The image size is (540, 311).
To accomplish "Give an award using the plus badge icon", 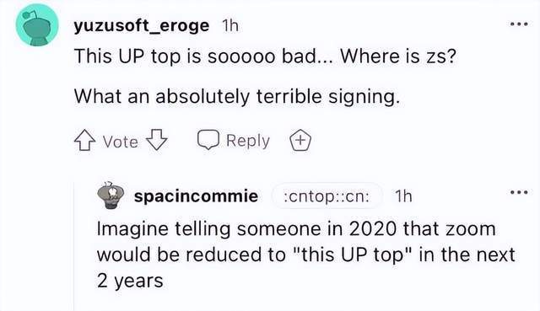I will [x=300, y=141].
